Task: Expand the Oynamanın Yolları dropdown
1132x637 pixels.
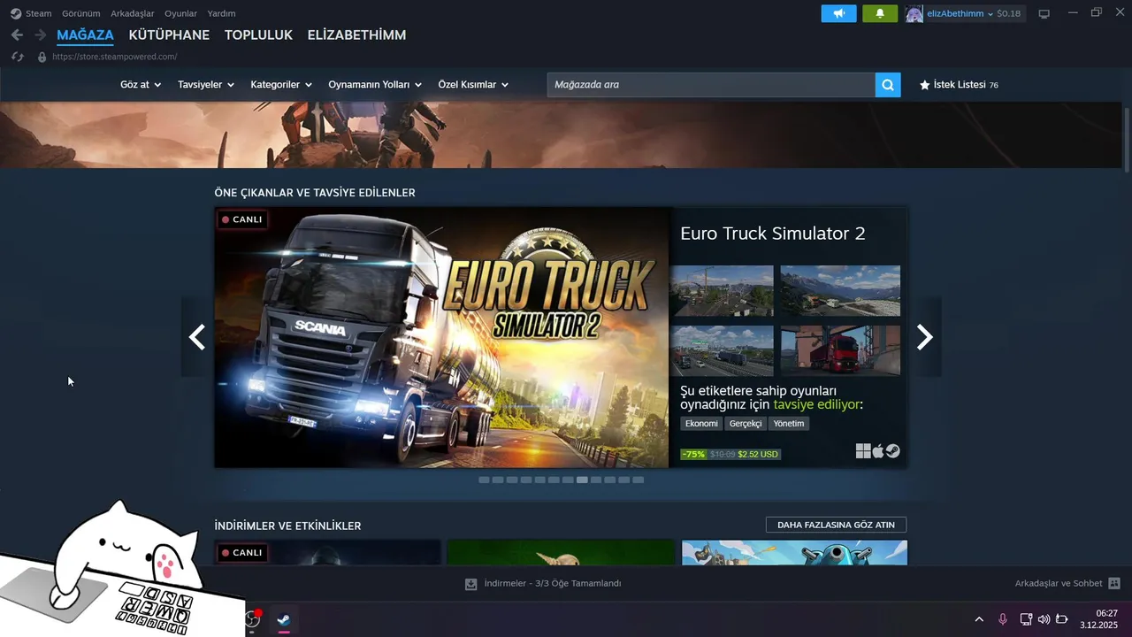Action: [x=375, y=85]
